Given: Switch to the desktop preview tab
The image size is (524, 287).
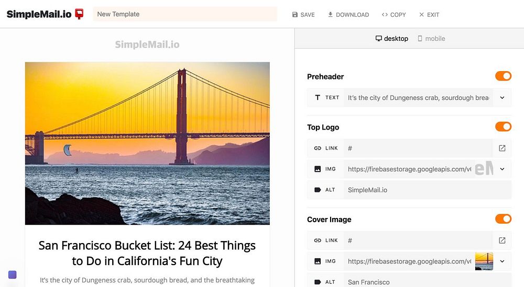Looking at the screenshot, I should (392, 39).
